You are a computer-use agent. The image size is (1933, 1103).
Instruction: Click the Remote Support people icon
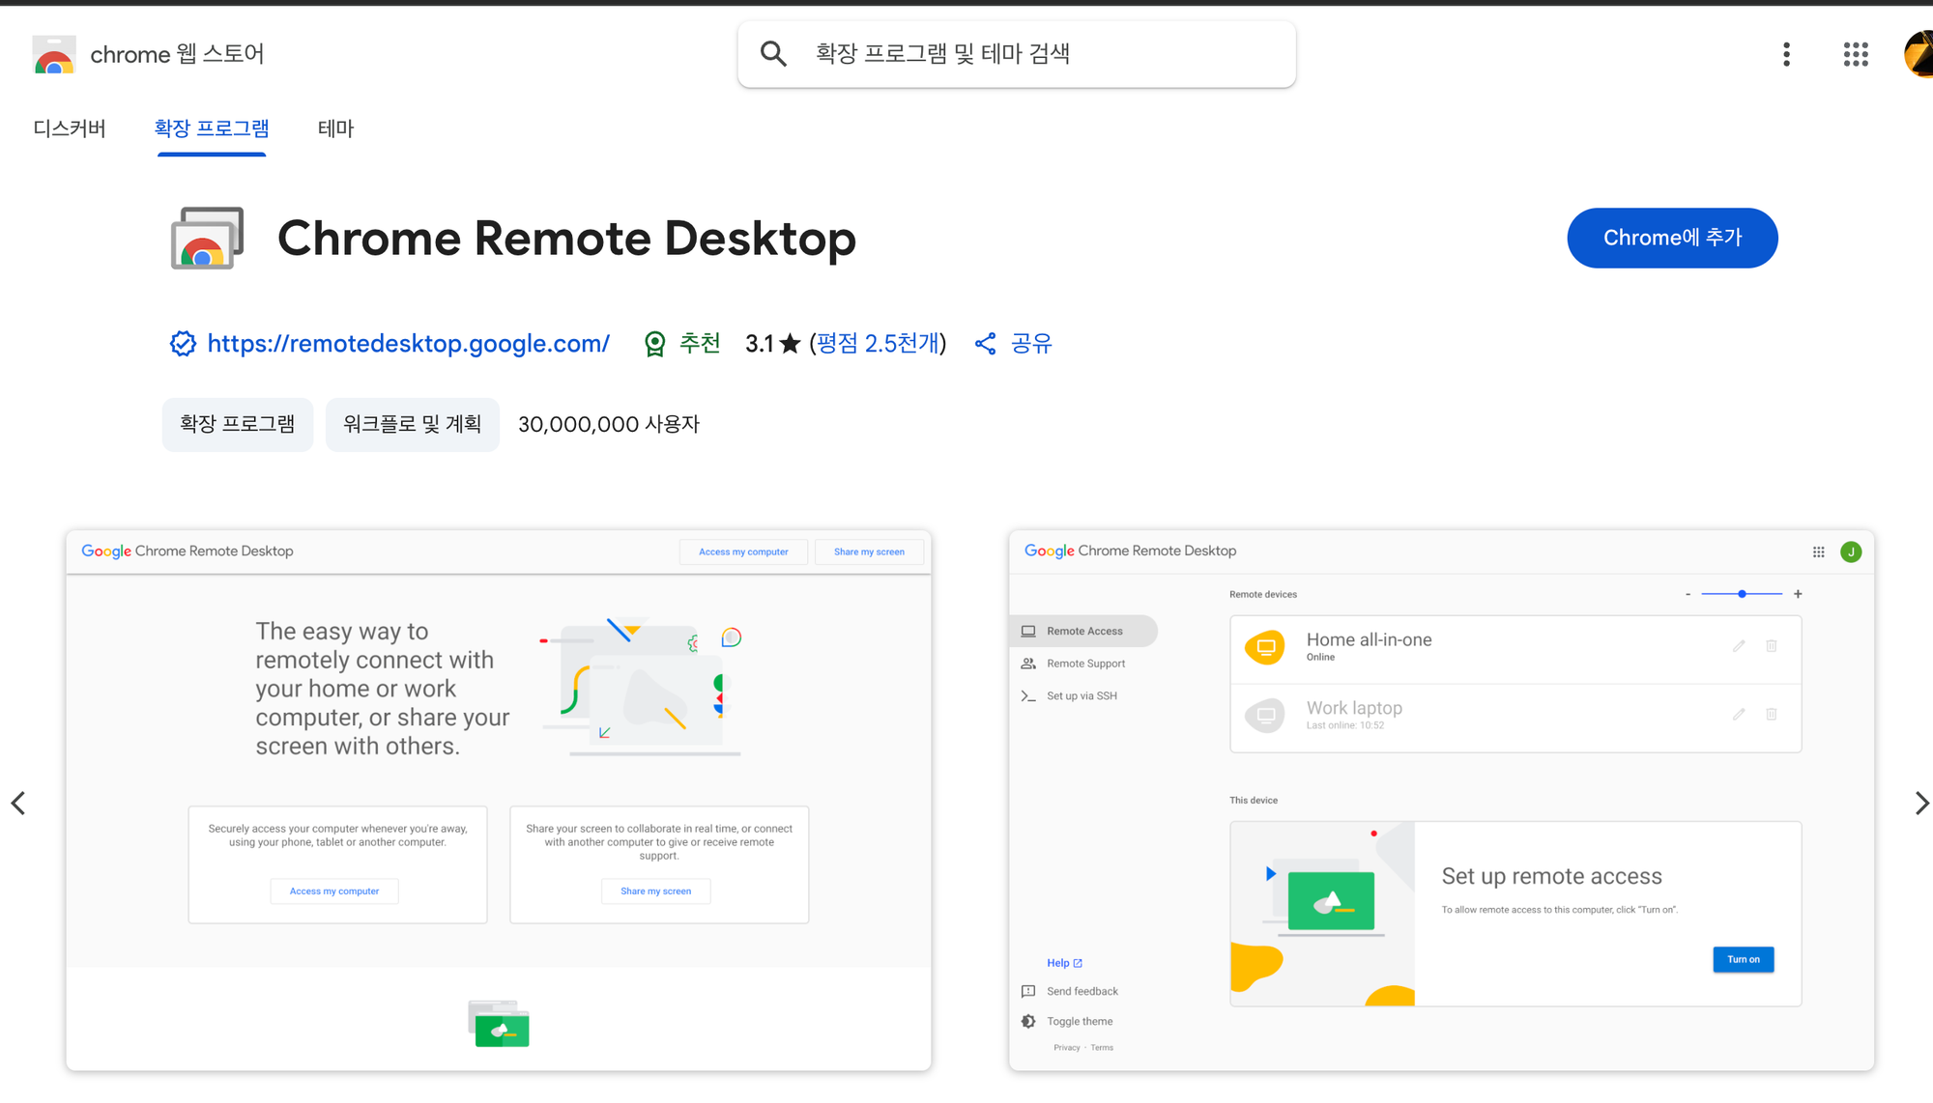[x=1028, y=664]
